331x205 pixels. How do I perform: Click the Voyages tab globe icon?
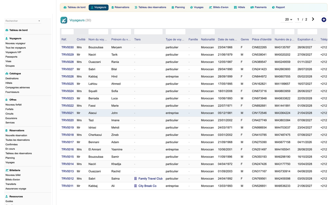pyautogui.click(x=191, y=7)
